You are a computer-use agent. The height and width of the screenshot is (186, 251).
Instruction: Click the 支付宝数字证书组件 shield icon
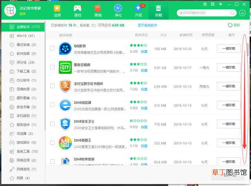tap(65, 86)
